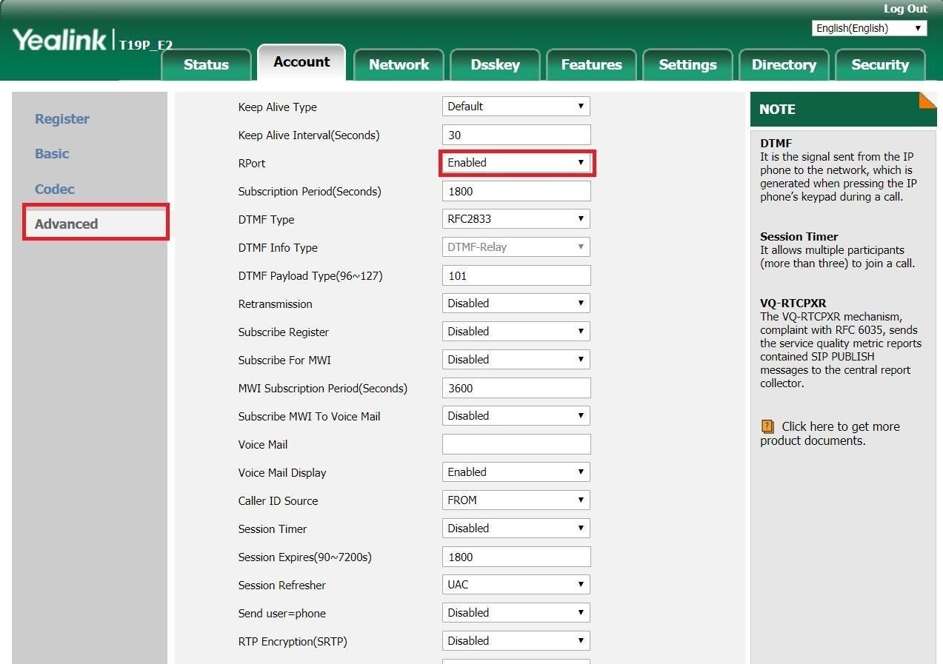Switch to the Network tab
Screen dimensions: 943x664
tap(399, 64)
